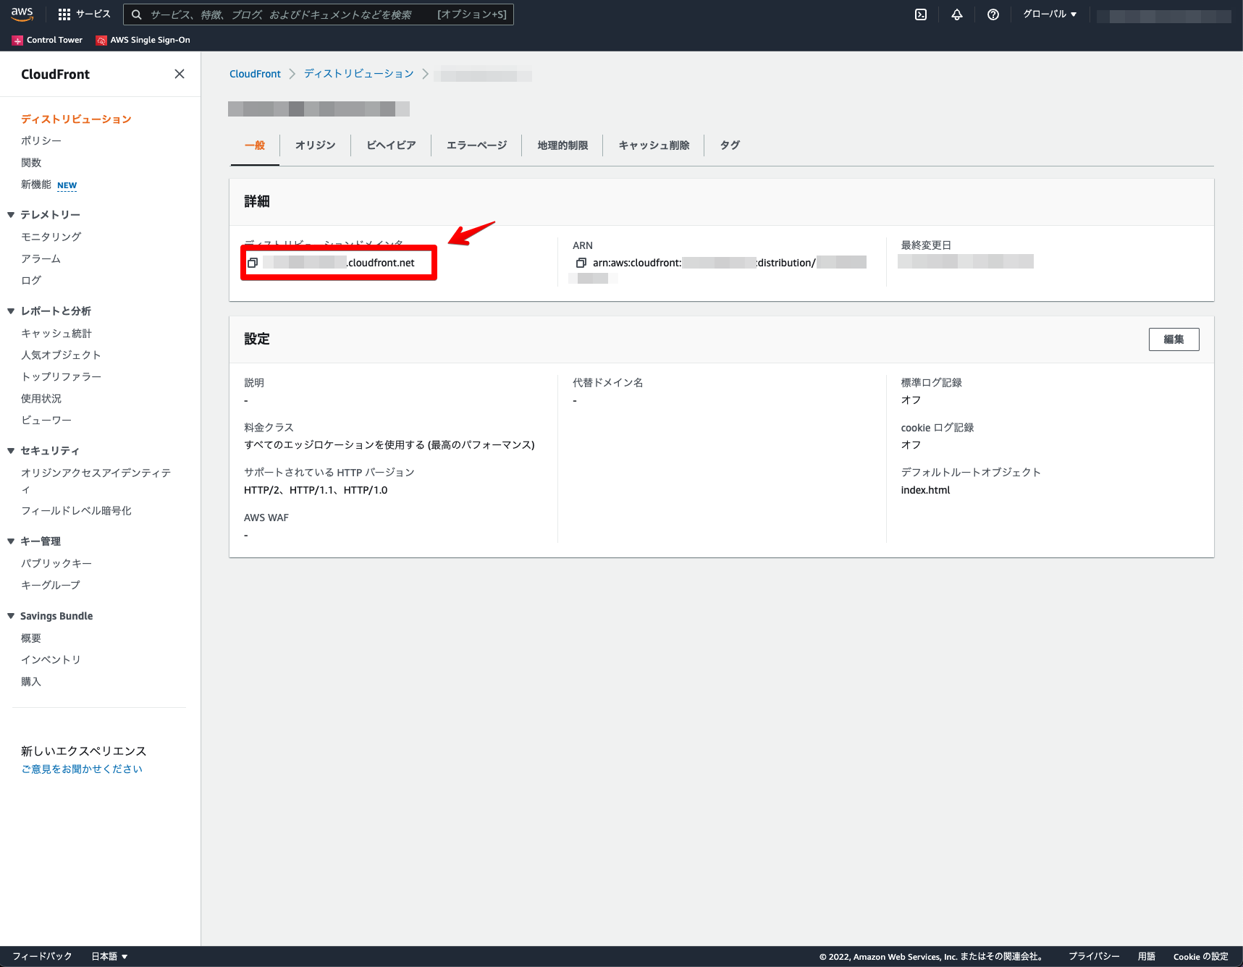This screenshot has height=967, width=1243.
Task: Open the グローバル region dropdown
Action: tap(1050, 14)
